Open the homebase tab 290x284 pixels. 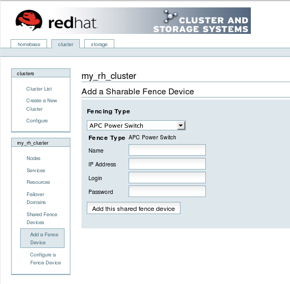[29, 44]
